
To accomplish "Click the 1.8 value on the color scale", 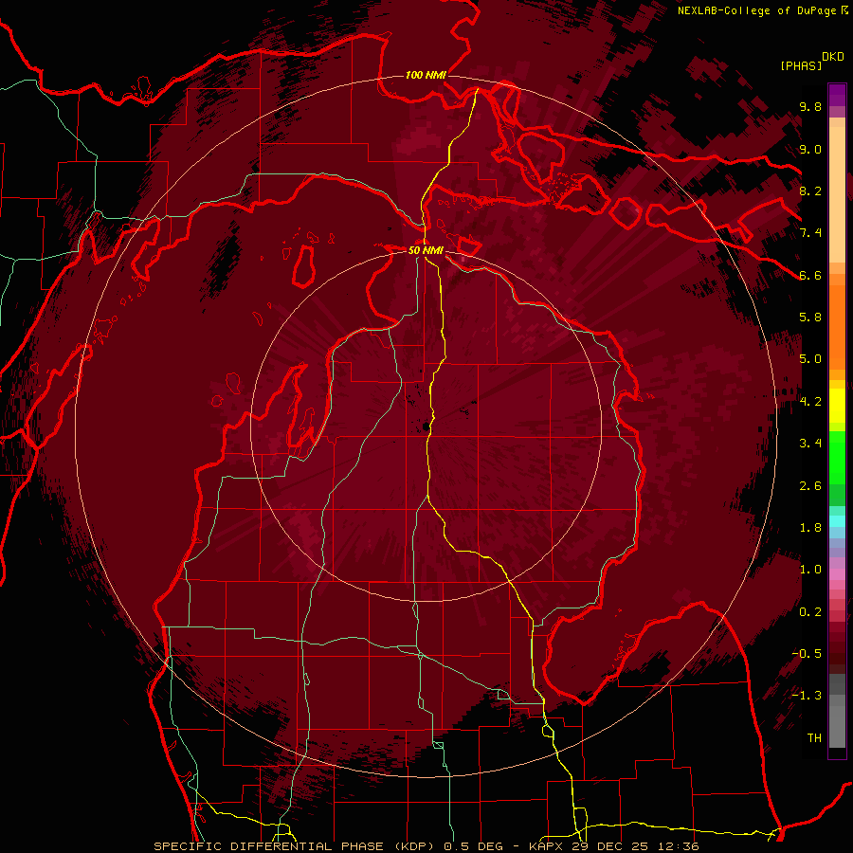I will pos(810,528).
